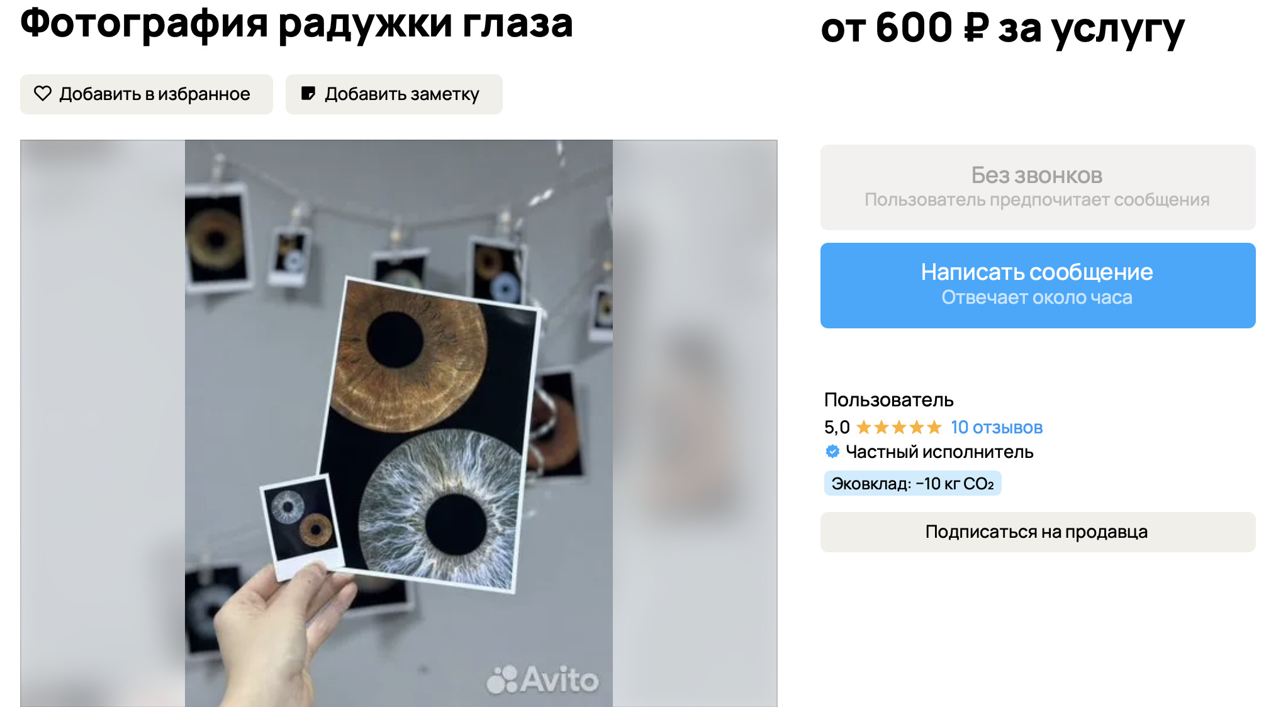Click the Без звонков disabled button
The height and width of the screenshot is (707, 1276).
pyautogui.click(x=1038, y=187)
